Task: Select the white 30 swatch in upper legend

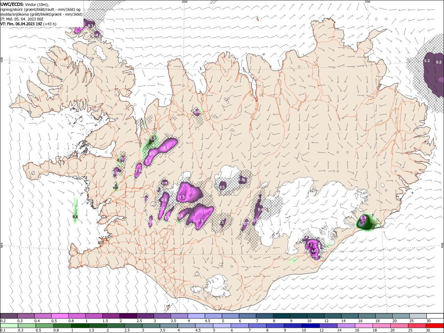Action: 435,316
